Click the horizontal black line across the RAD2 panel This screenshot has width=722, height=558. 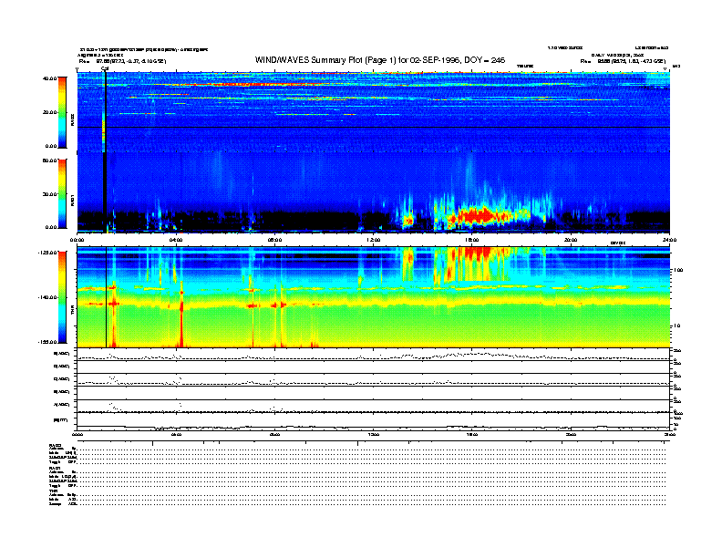pos(373,127)
